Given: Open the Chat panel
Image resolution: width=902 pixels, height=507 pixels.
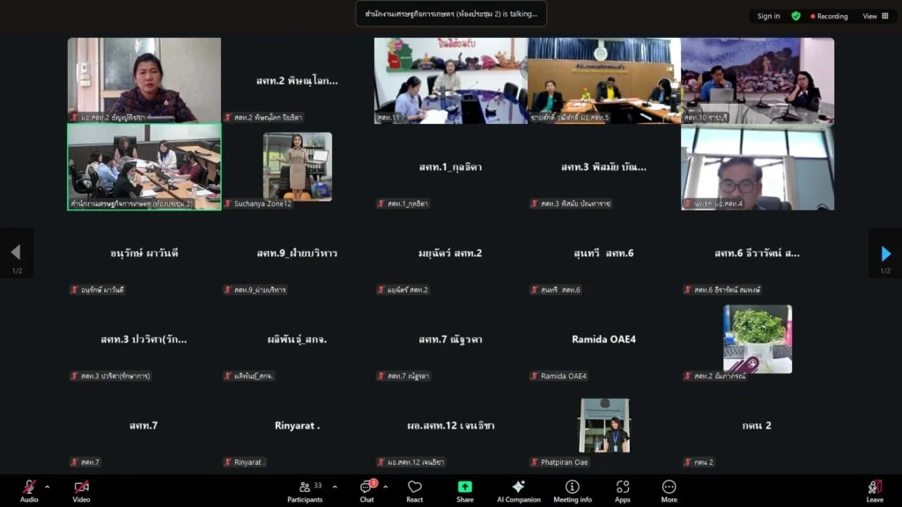Looking at the screenshot, I should pos(366,488).
